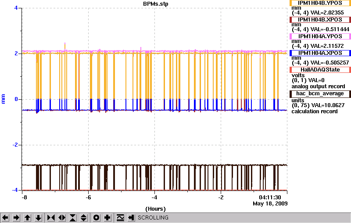Image resolution: width=351 pixels, height=223 pixels.
Task: Select the IPM1H04A.YPOS legend entry
Action: click(x=320, y=36)
